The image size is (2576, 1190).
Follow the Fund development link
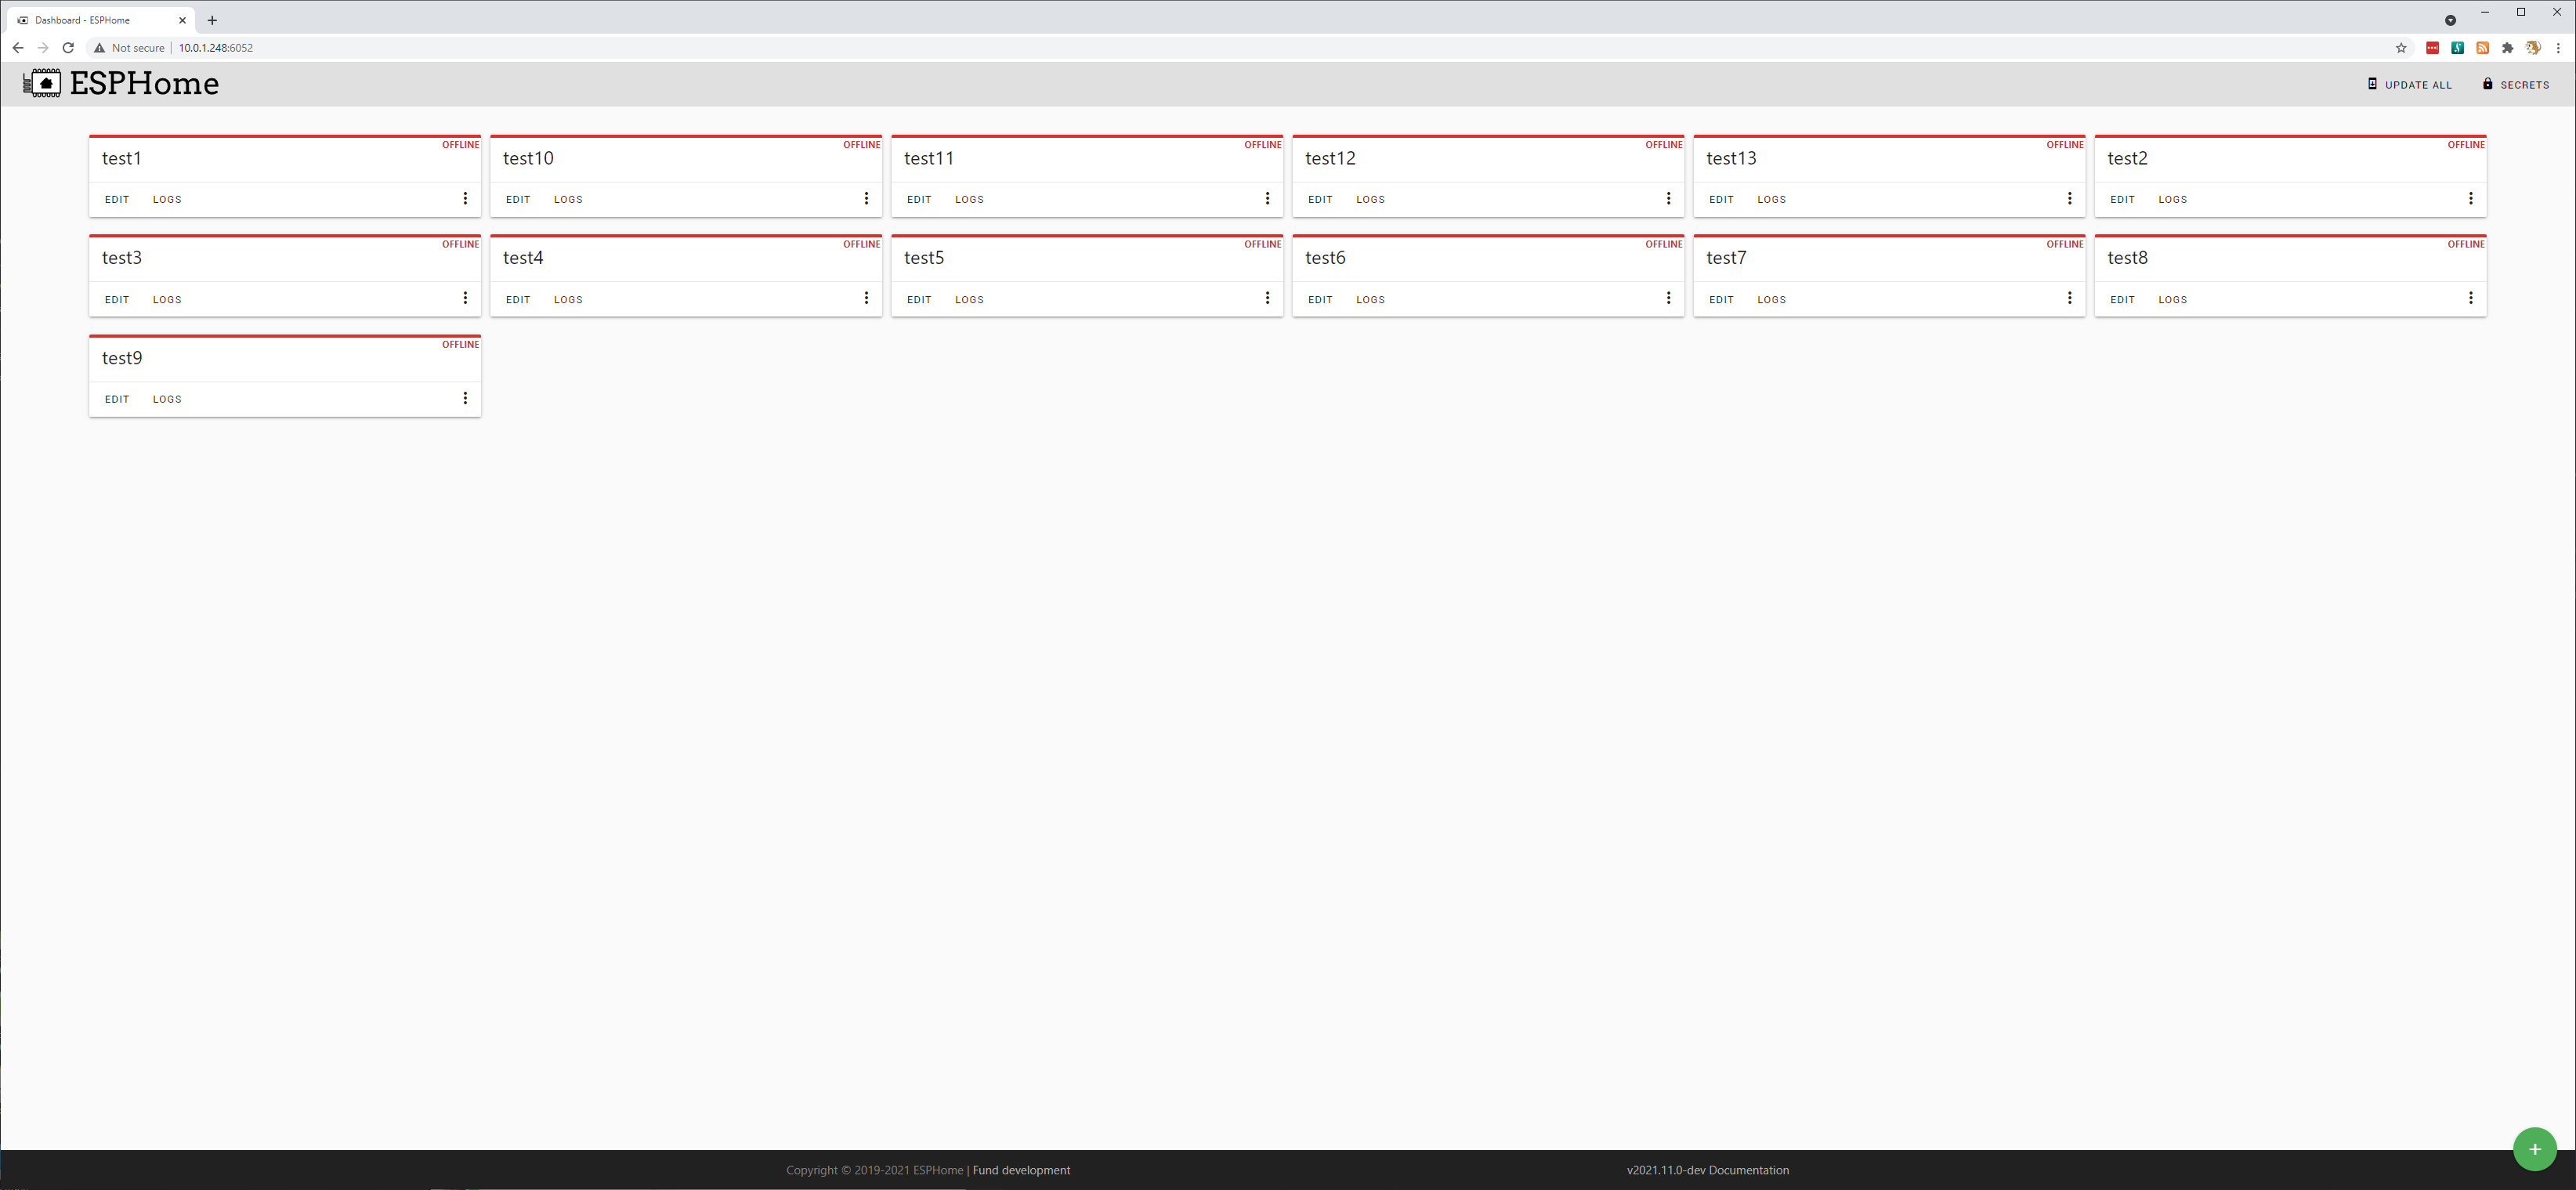click(1021, 1170)
